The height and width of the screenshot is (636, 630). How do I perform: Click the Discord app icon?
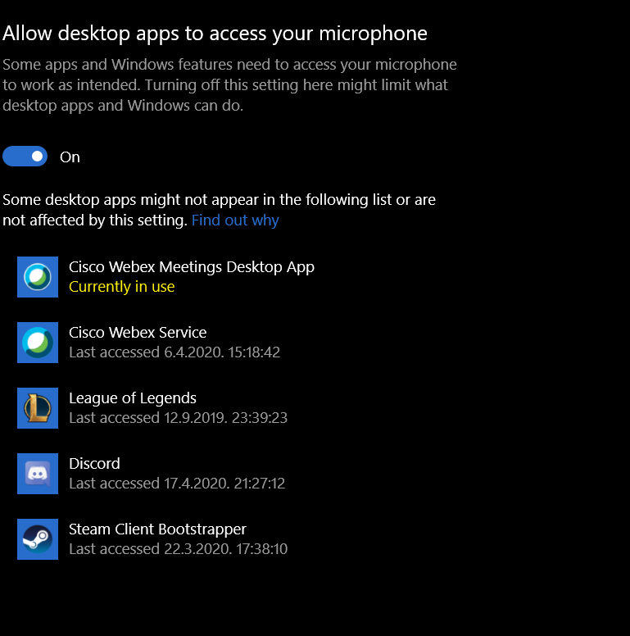pyautogui.click(x=38, y=474)
